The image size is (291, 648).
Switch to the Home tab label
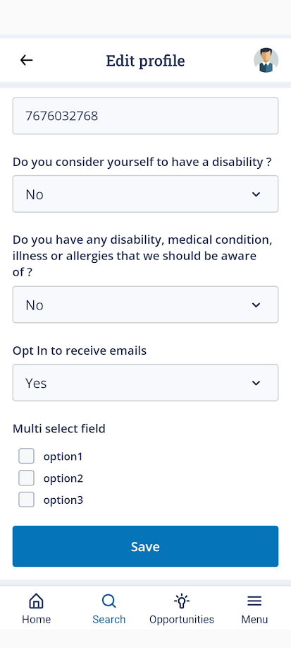[x=36, y=620]
